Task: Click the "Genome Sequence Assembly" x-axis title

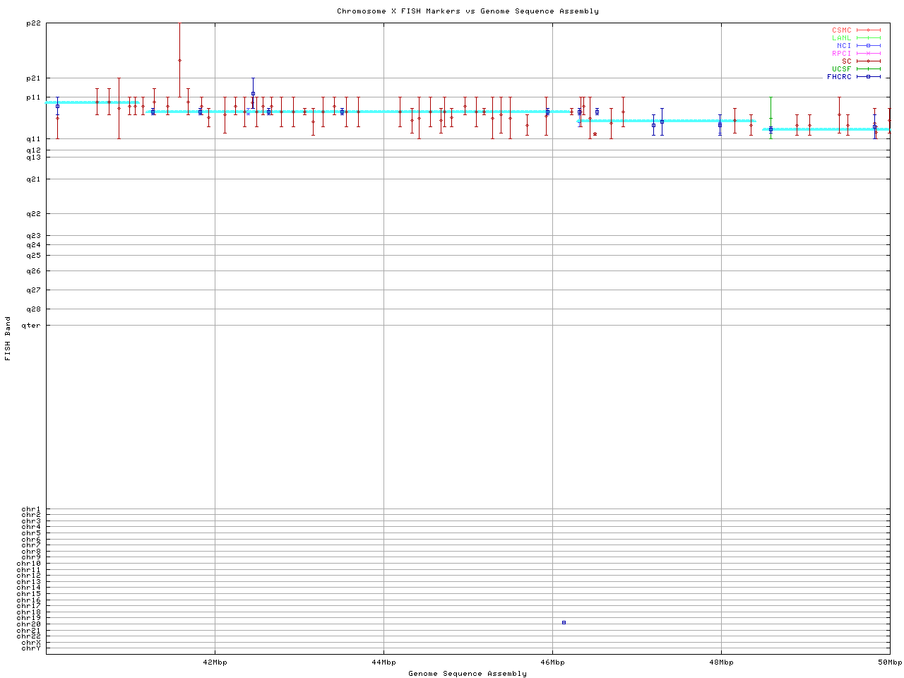Action: [x=468, y=673]
